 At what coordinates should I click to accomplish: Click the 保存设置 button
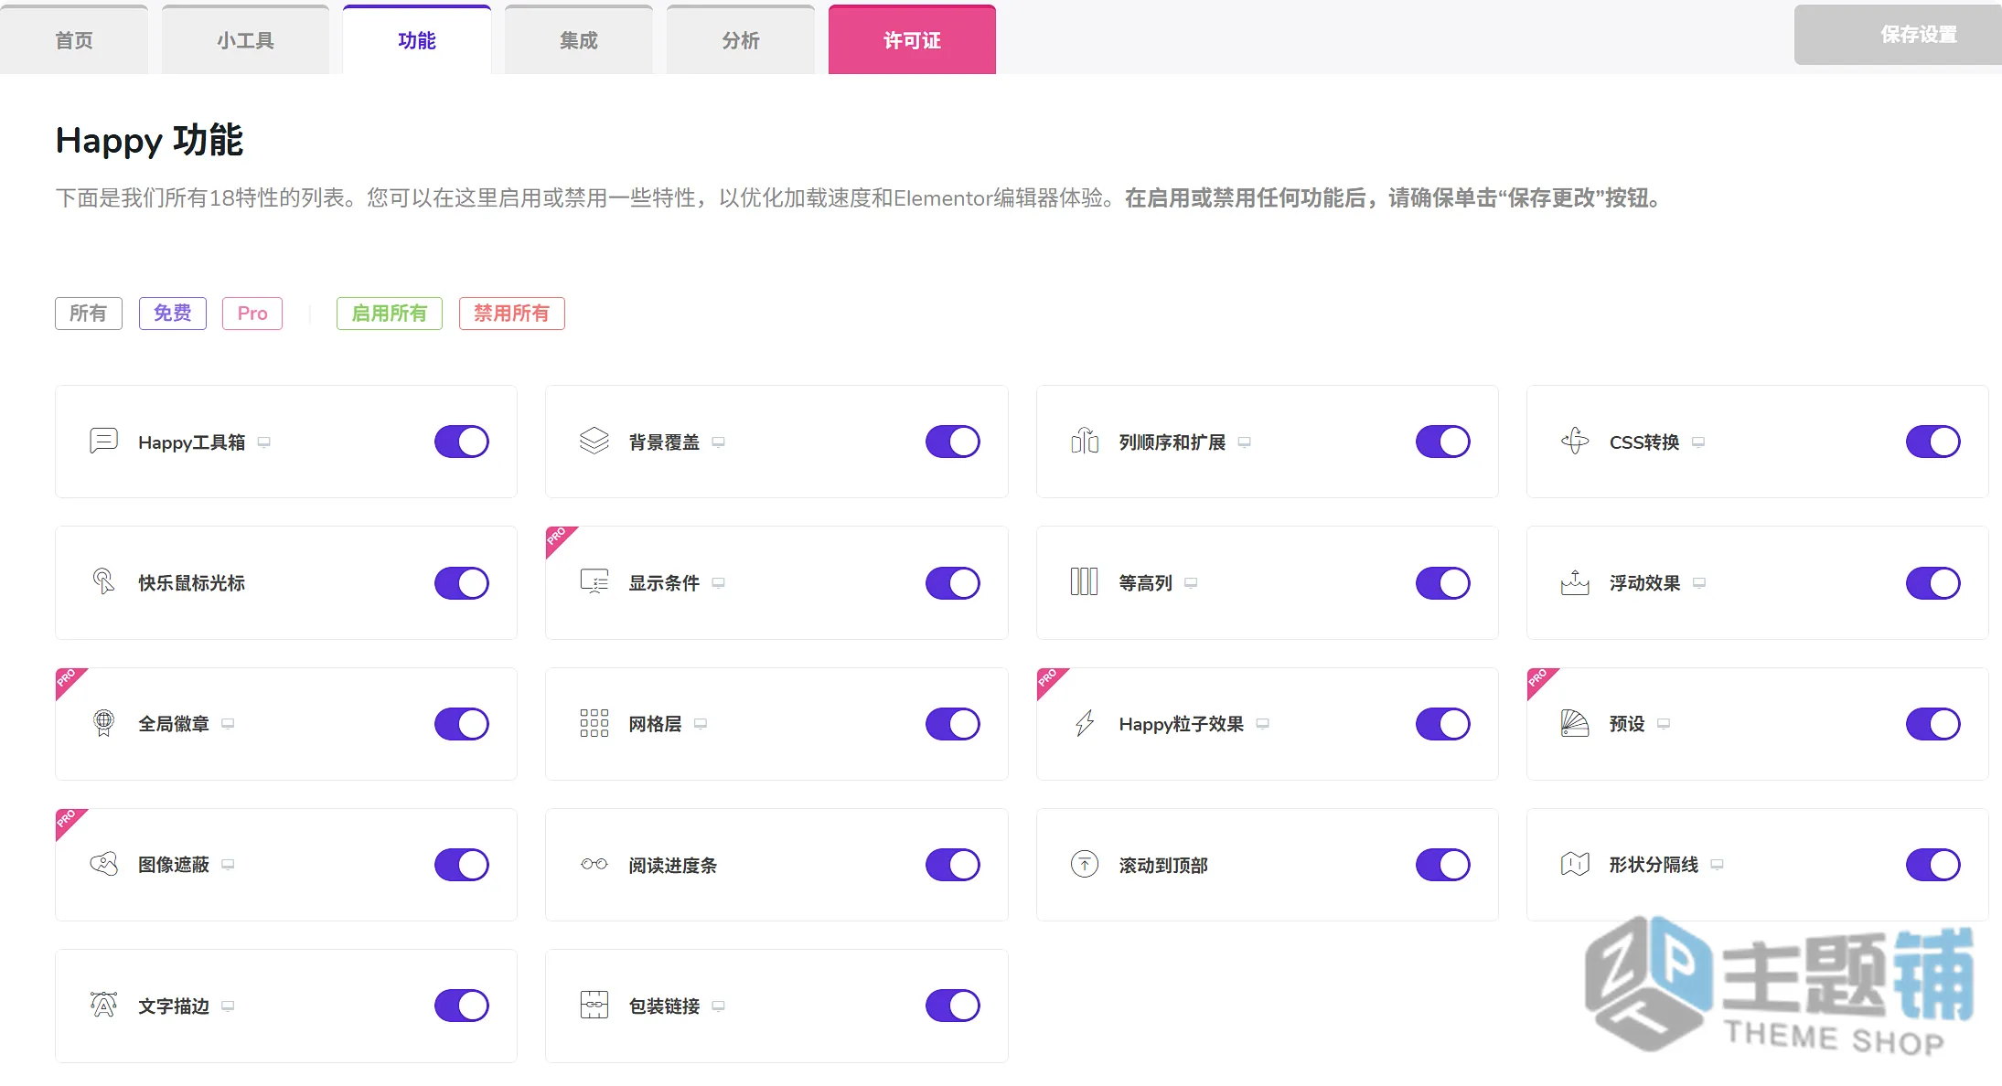pyautogui.click(x=1898, y=35)
